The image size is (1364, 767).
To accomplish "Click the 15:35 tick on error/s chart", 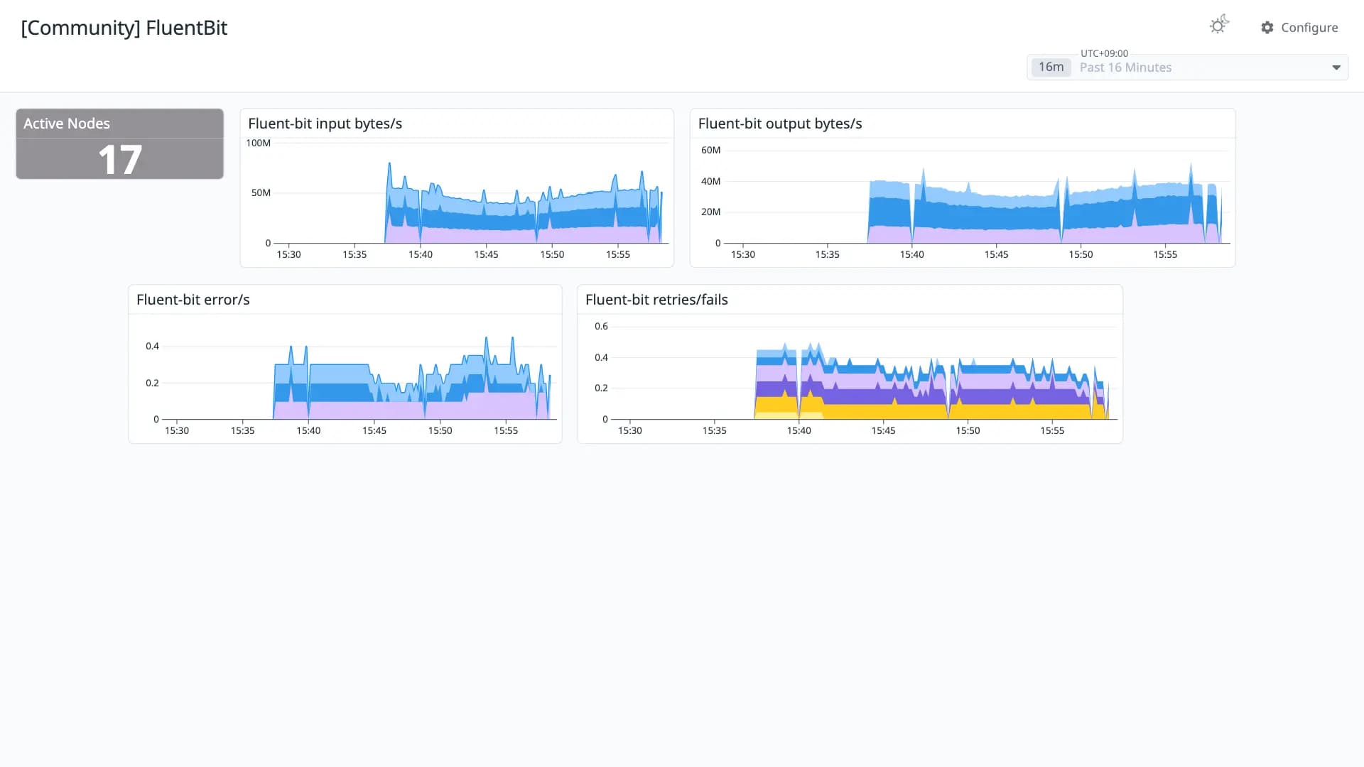I will click(x=243, y=430).
